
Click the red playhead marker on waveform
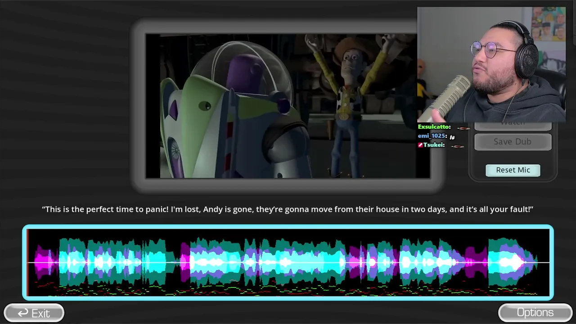coord(27,262)
